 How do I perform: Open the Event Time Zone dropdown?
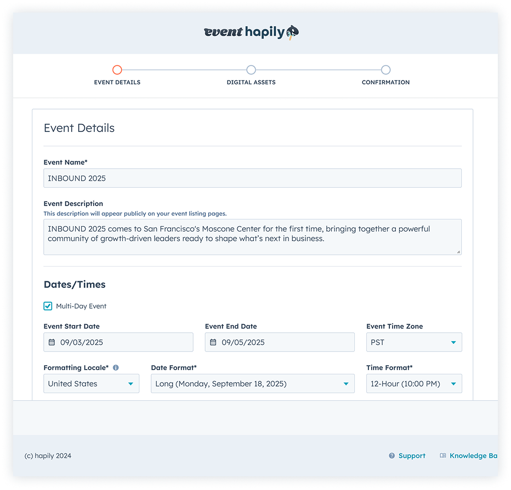(x=414, y=342)
